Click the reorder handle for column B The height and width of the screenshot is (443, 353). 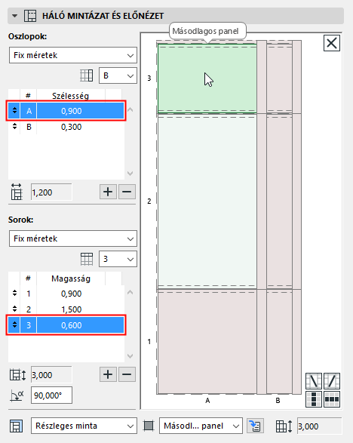[x=14, y=126]
